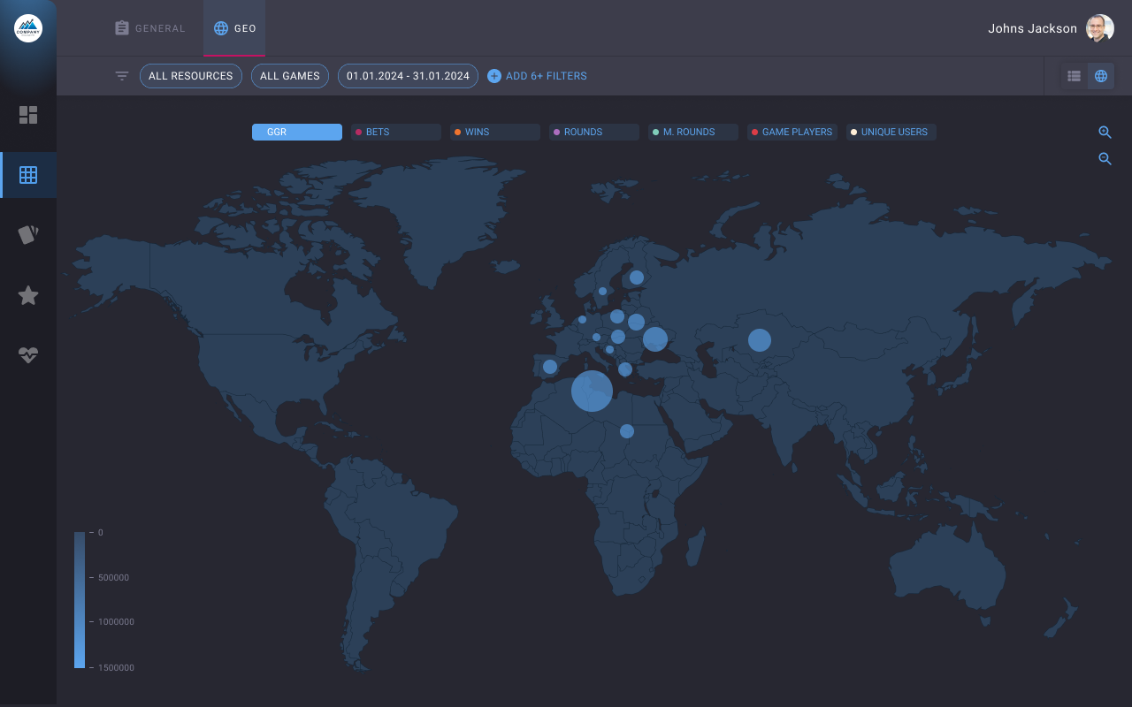Open the date range 01.01.2024 - 31.01.2024 picker
The height and width of the screenshot is (707, 1132).
408,76
